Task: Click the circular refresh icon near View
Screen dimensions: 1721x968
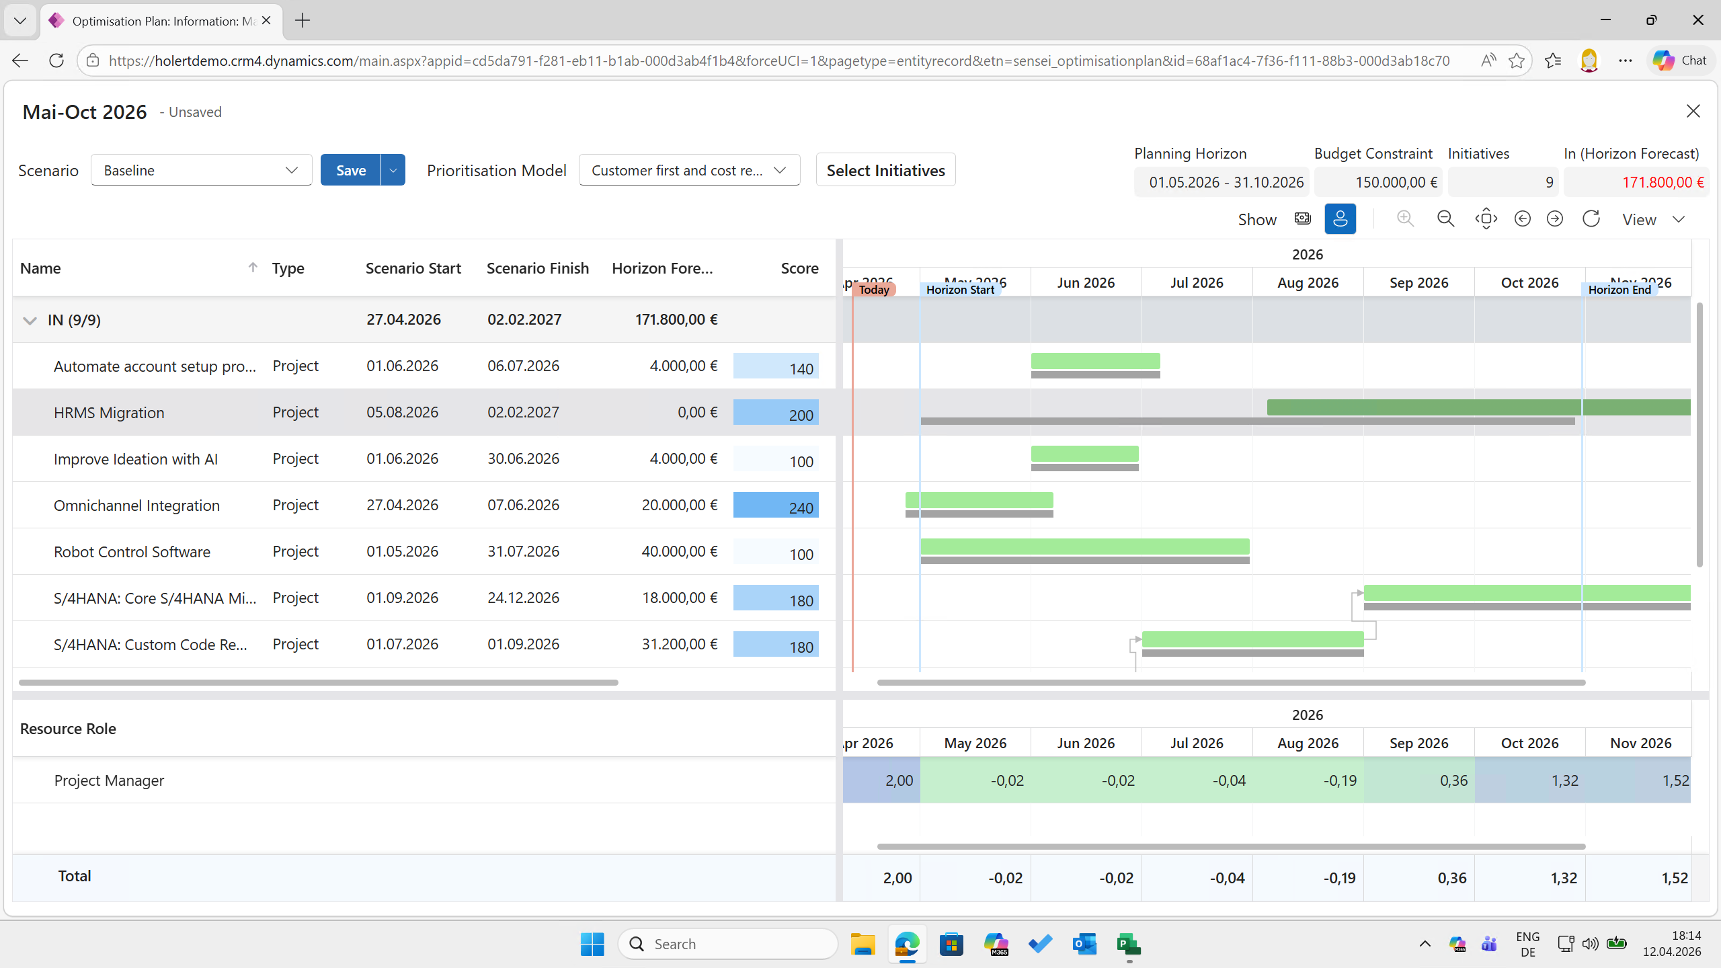Action: 1591,219
